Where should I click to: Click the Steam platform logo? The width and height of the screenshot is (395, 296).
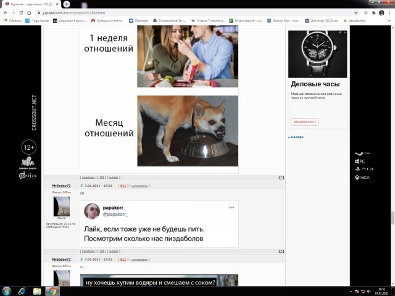click(x=362, y=154)
